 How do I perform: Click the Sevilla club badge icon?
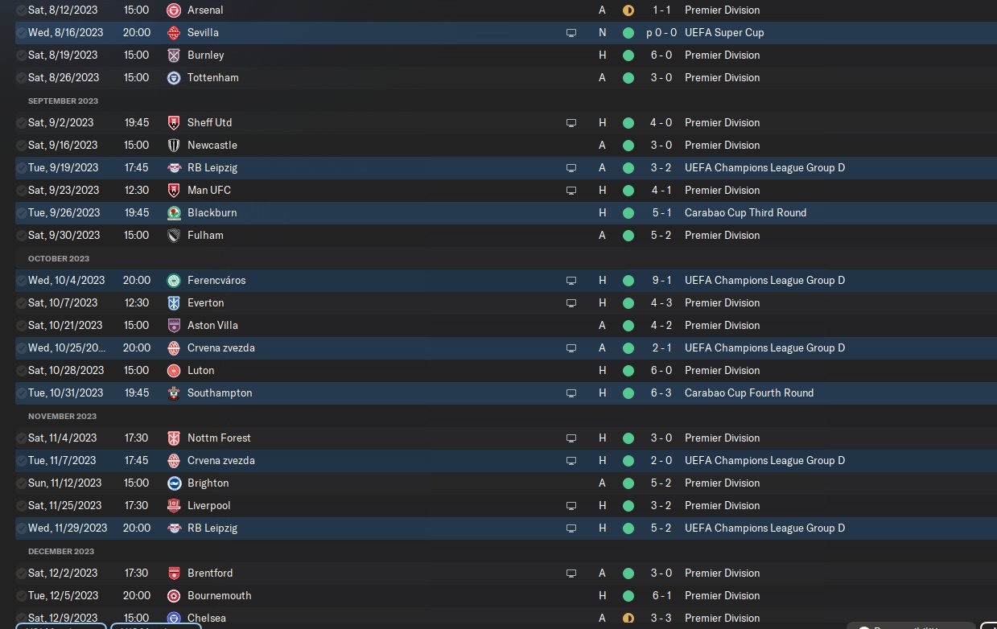click(x=173, y=33)
